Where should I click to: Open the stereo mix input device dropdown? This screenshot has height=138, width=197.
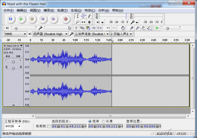click(92, 34)
